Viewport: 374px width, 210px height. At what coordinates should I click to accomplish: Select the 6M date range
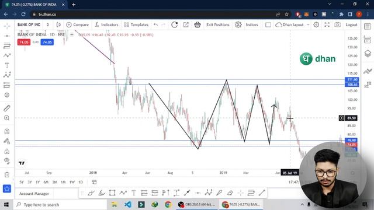[x=46, y=182]
